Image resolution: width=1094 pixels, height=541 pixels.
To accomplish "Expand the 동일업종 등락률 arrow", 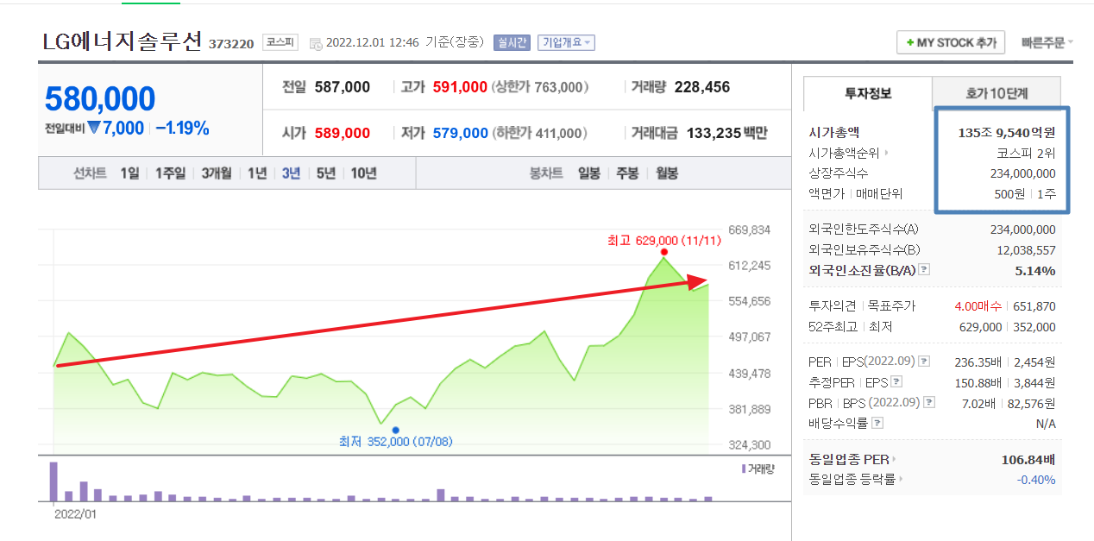I will pyautogui.click(x=901, y=479).
